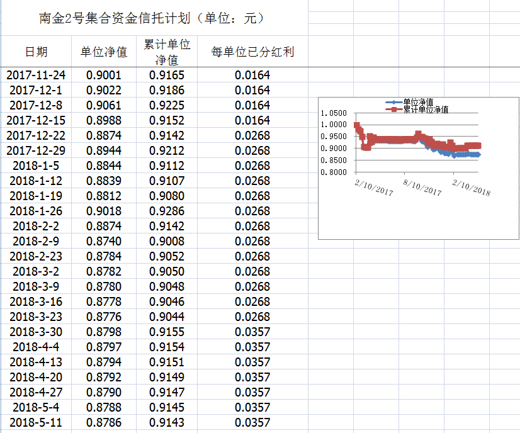Click the 0.8000 y-axis label in chart
520x433 pixels.
[x=333, y=172]
